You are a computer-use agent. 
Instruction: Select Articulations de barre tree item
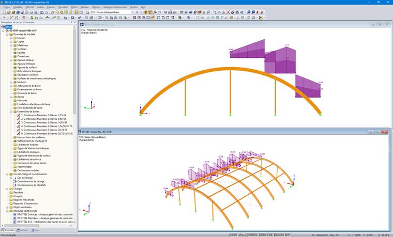pos(29,86)
